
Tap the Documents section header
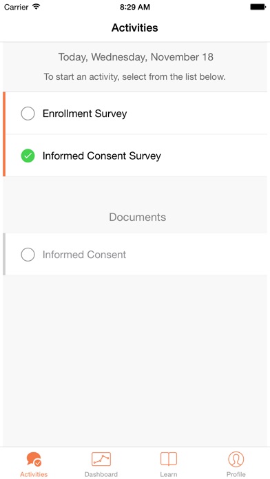pyautogui.click(x=138, y=217)
